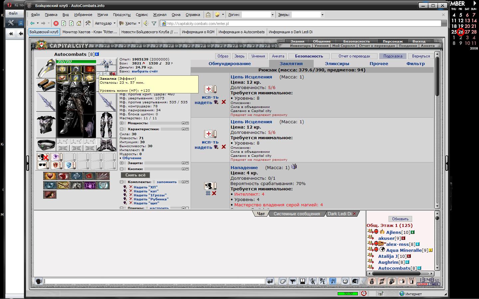The height and width of the screenshot is (299, 479).
Task: Click the Фильтр inventory tab
Action: (x=415, y=63)
